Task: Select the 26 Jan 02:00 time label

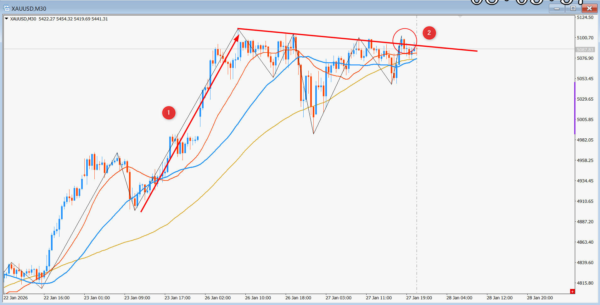Action: click(218, 298)
